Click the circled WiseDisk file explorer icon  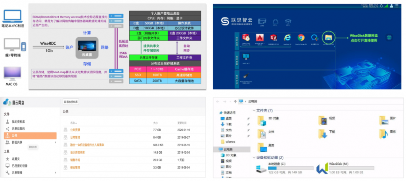click(x=329, y=38)
